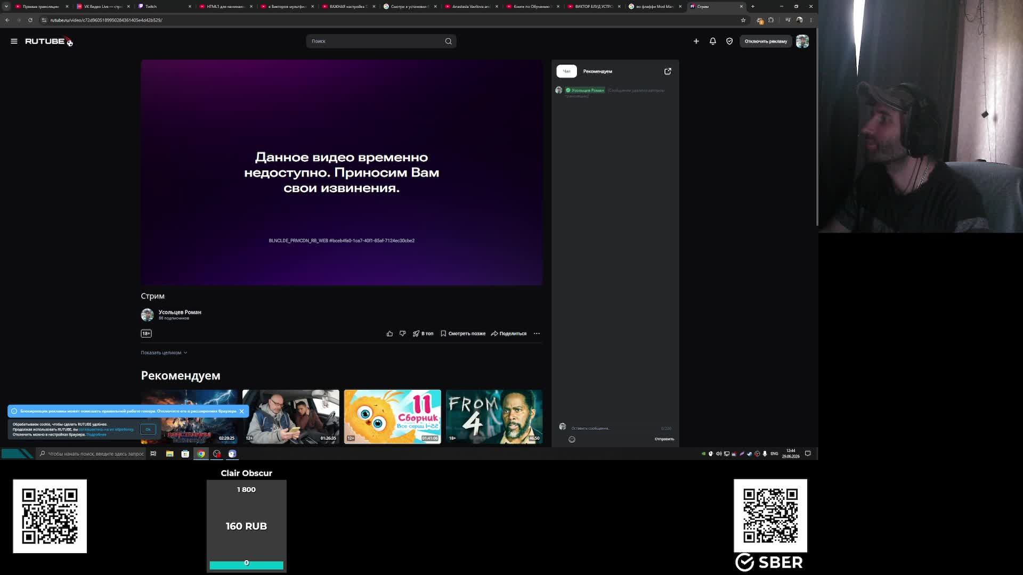Open Усольцев Роман channel link
1023x575 pixels.
coord(180,312)
